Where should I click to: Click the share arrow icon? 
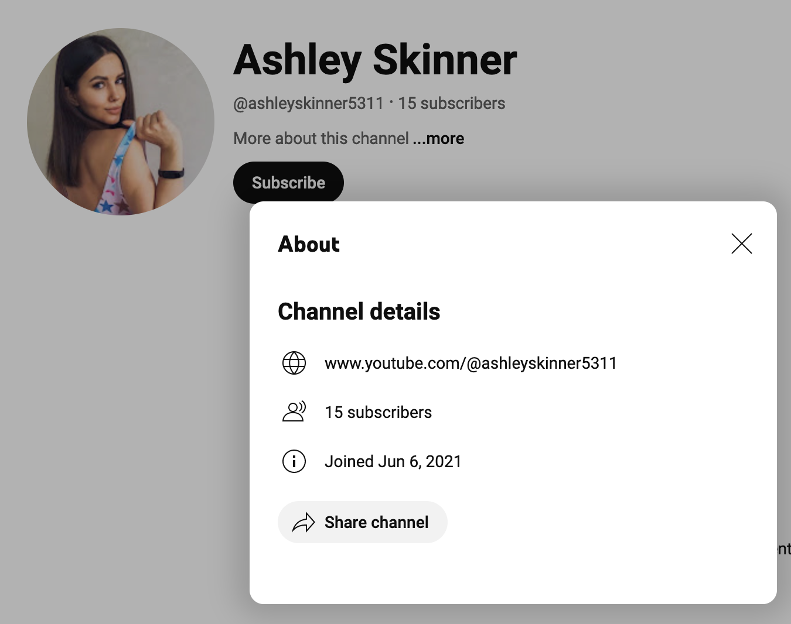point(304,522)
